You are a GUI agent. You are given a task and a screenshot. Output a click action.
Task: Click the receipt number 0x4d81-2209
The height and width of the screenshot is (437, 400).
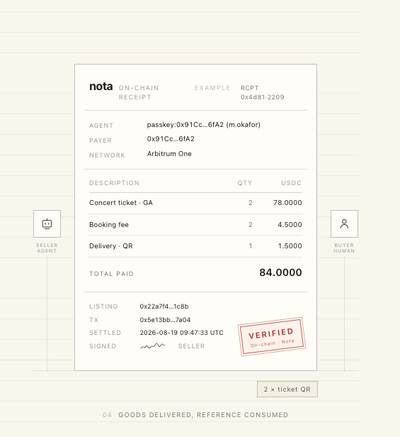coord(263,97)
